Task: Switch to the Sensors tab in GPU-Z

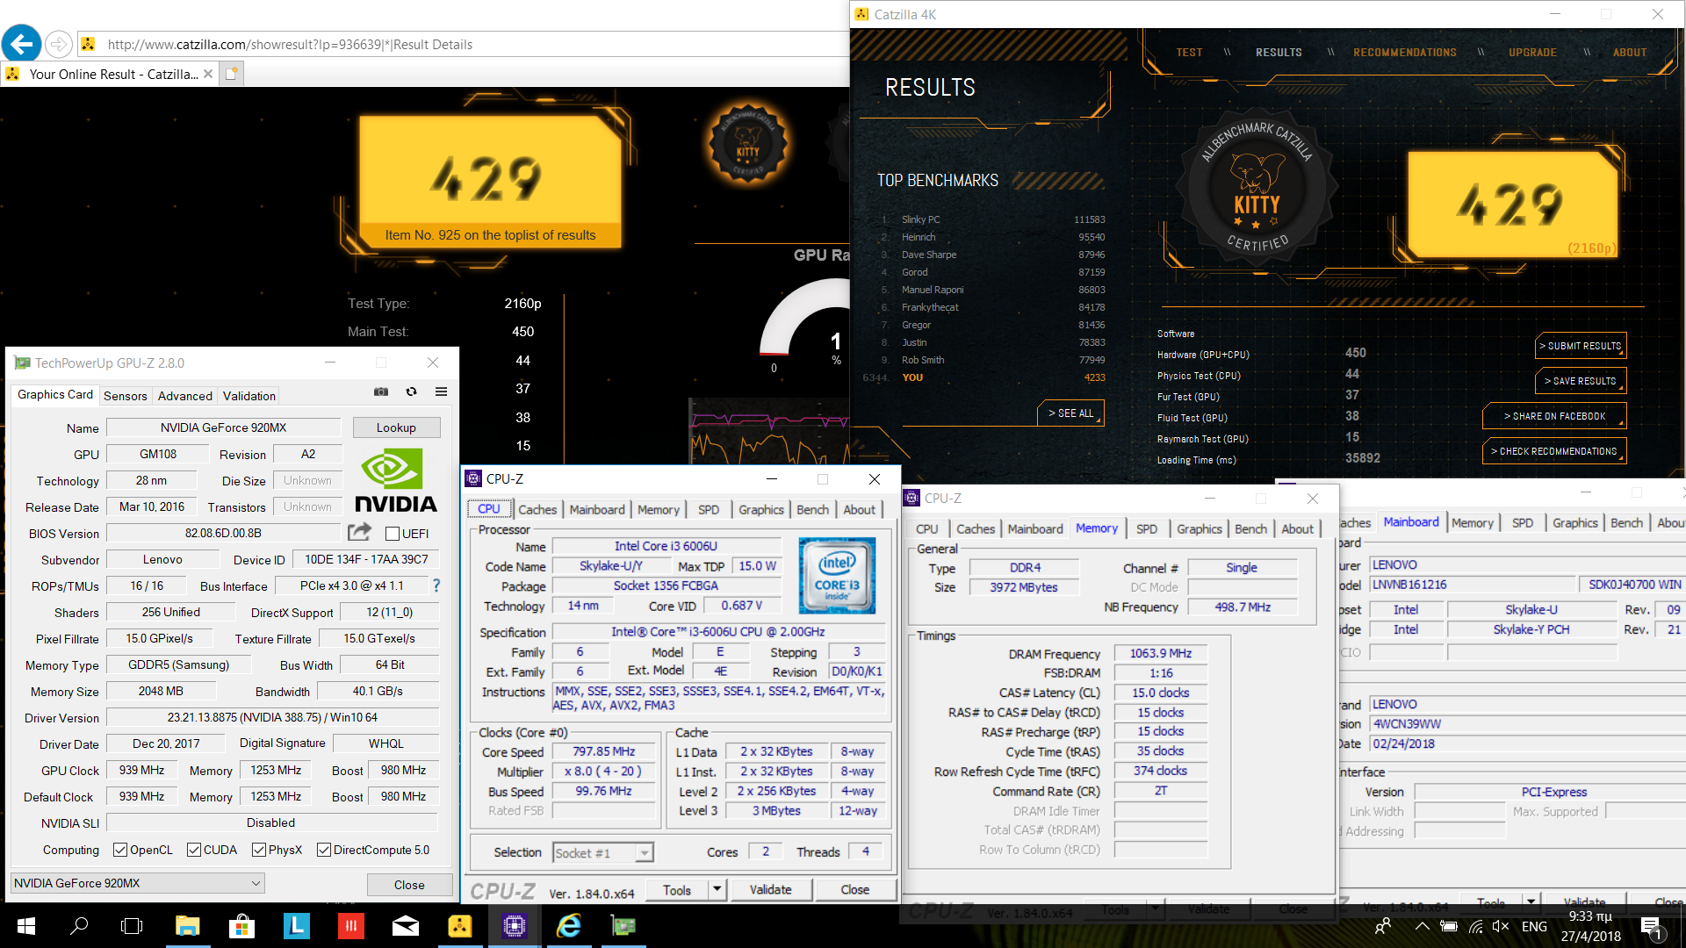Action: (x=126, y=396)
